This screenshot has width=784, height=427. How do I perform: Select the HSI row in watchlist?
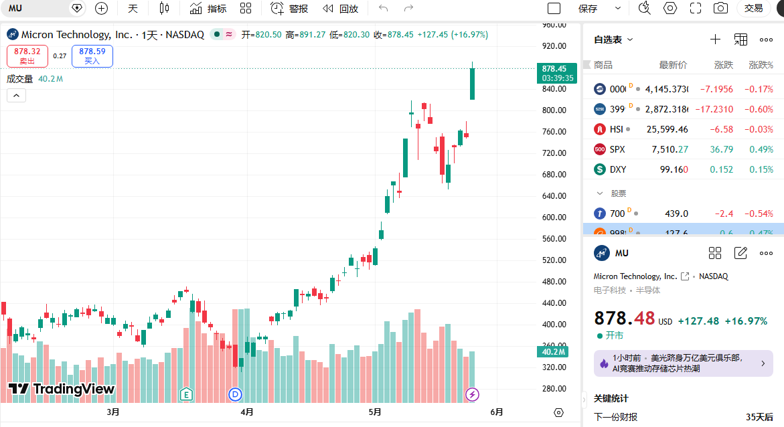coord(683,129)
